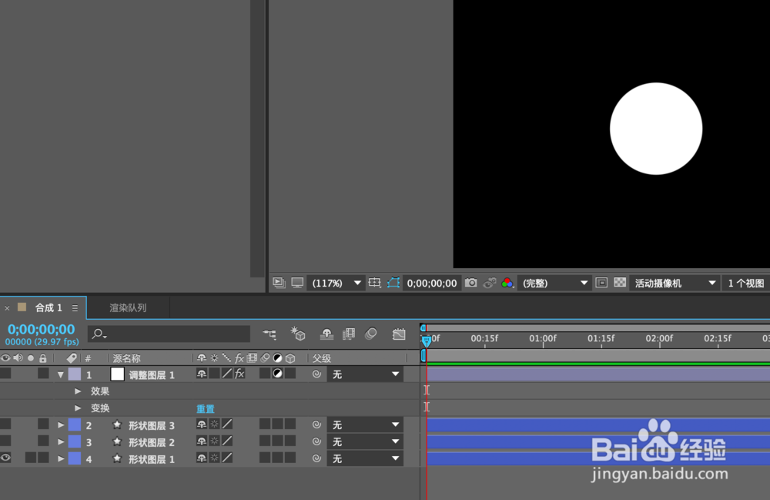Click parent pick whip for 形状图层 3
Image resolution: width=770 pixels, height=500 pixels.
tap(316, 424)
